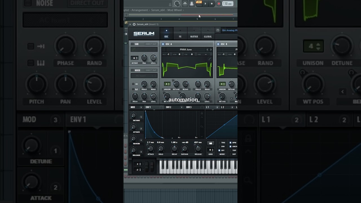Stop playback with the stop button

212,4
